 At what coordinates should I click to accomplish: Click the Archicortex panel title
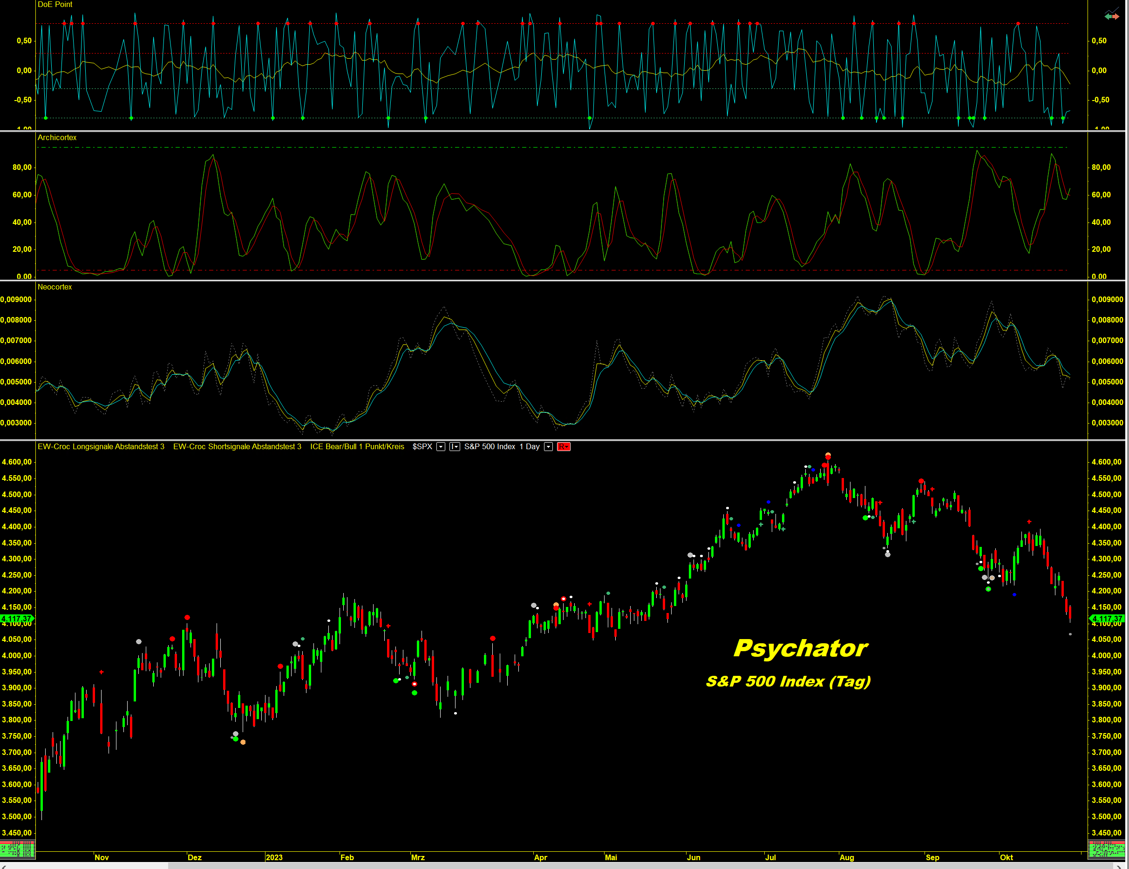(x=57, y=137)
